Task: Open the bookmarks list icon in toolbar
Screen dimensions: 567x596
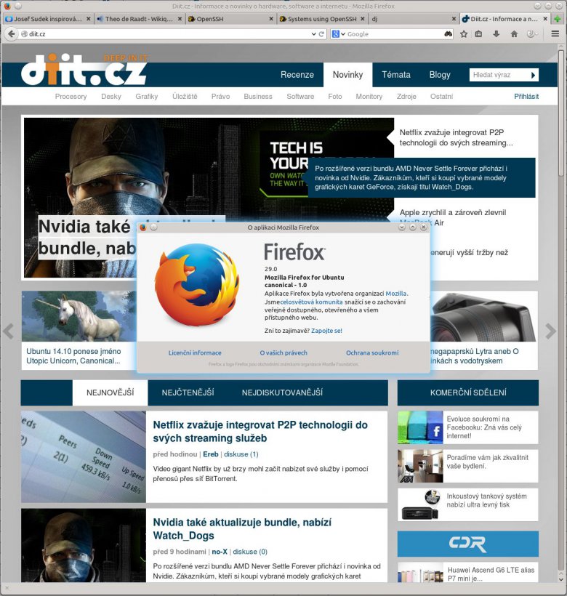Action: tap(480, 34)
